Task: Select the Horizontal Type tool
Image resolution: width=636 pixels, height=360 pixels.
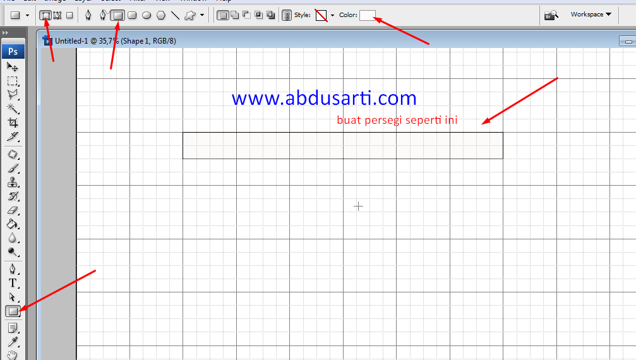Action: point(13,283)
